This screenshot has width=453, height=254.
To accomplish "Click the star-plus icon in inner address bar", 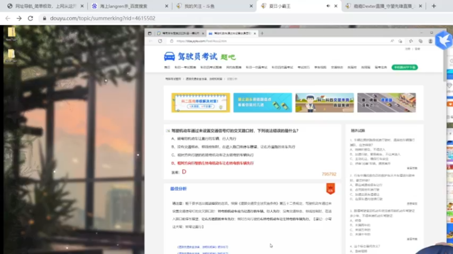I will [400, 41].
